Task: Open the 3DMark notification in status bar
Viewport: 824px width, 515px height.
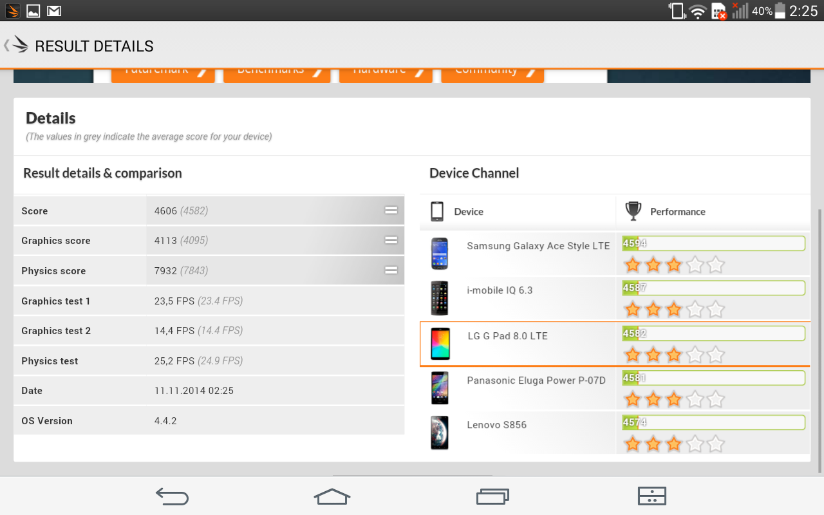Action: (12, 11)
